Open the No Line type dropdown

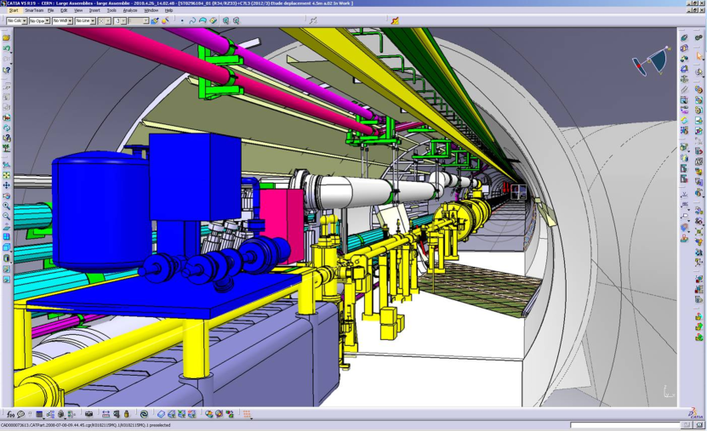click(83, 20)
